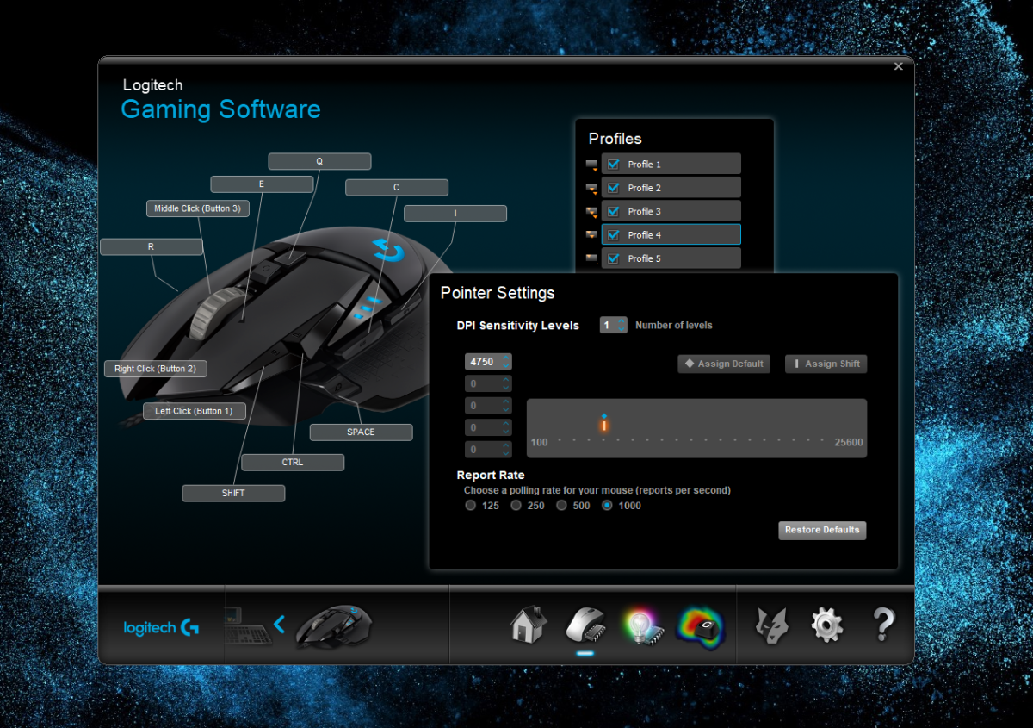The width and height of the screenshot is (1033, 728).
Task: Open the Lighting settings bulb icon
Action: tap(641, 625)
